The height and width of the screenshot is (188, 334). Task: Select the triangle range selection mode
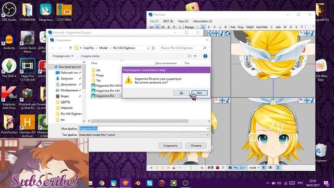click(220, 27)
